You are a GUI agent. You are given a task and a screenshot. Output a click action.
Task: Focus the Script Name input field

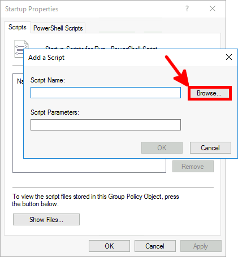(x=106, y=93)
